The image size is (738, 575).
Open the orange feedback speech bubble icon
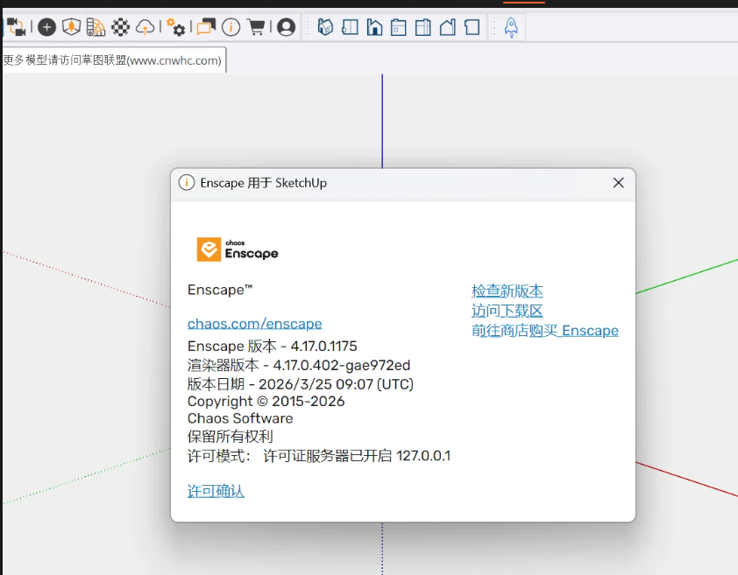206,27
